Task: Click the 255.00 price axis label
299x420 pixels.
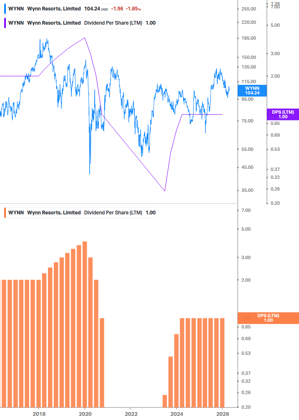Action: click(249, 9)
